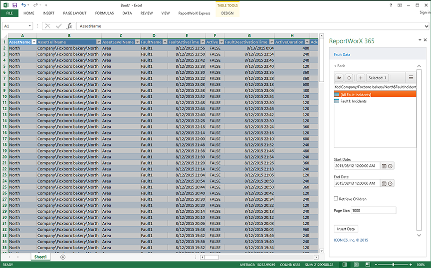The image size is (431, 268).
Task: Open the Start Date calendar picker
Action: point(384,166)
